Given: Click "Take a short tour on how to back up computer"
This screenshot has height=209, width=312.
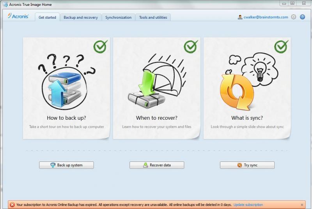Looking at the screenshot, I should 66,127.
